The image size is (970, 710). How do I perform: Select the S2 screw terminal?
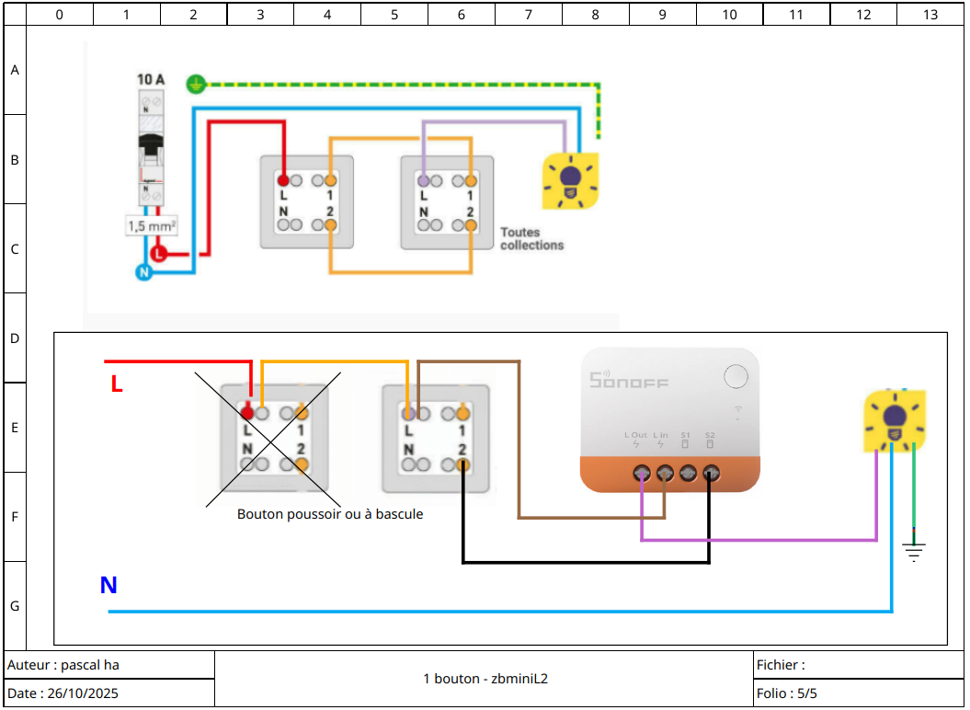pos(712,474)
